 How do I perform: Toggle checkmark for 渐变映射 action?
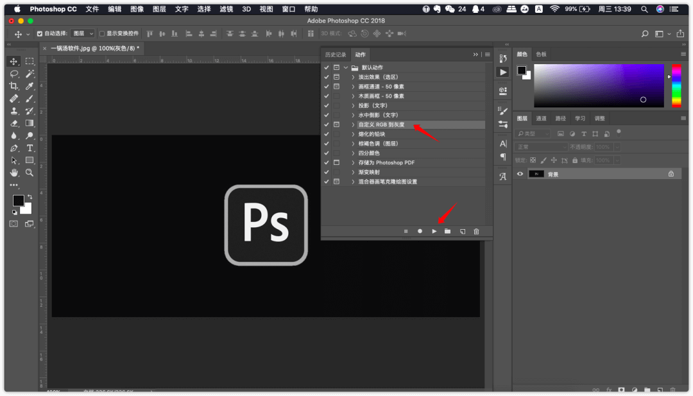click(327, 173)
